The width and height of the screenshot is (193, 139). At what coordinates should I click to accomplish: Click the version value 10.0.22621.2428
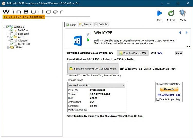click(x=100, y=94)
